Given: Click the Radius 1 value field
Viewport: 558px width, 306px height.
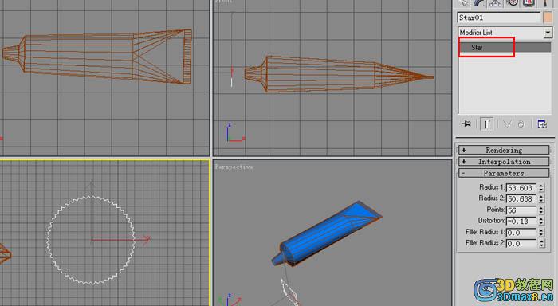Looking at the screenshot, I should [521, 187].
